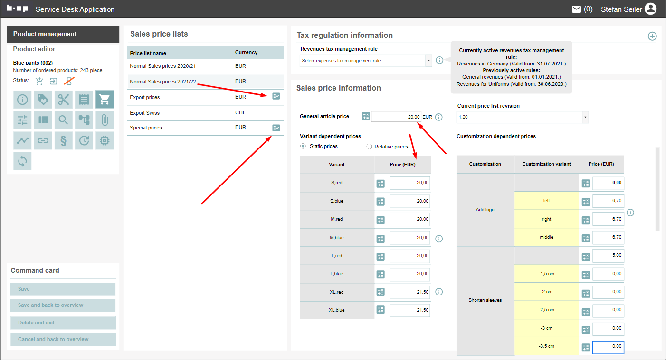The height and width of the screenshot is (360, 666).
Task: Click the heart price tag icon tile
Action: click(43, 100)
